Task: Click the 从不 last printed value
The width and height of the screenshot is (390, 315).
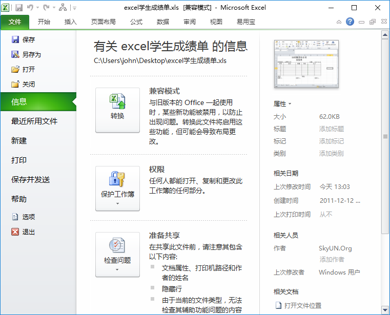Action: pyautogui.click(x=326, y=214)
